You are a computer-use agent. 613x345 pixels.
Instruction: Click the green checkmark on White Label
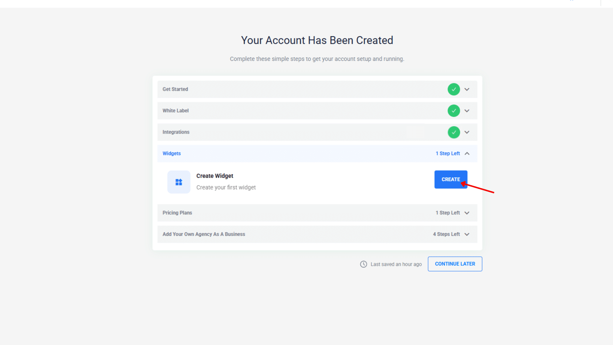click(454, 111)
